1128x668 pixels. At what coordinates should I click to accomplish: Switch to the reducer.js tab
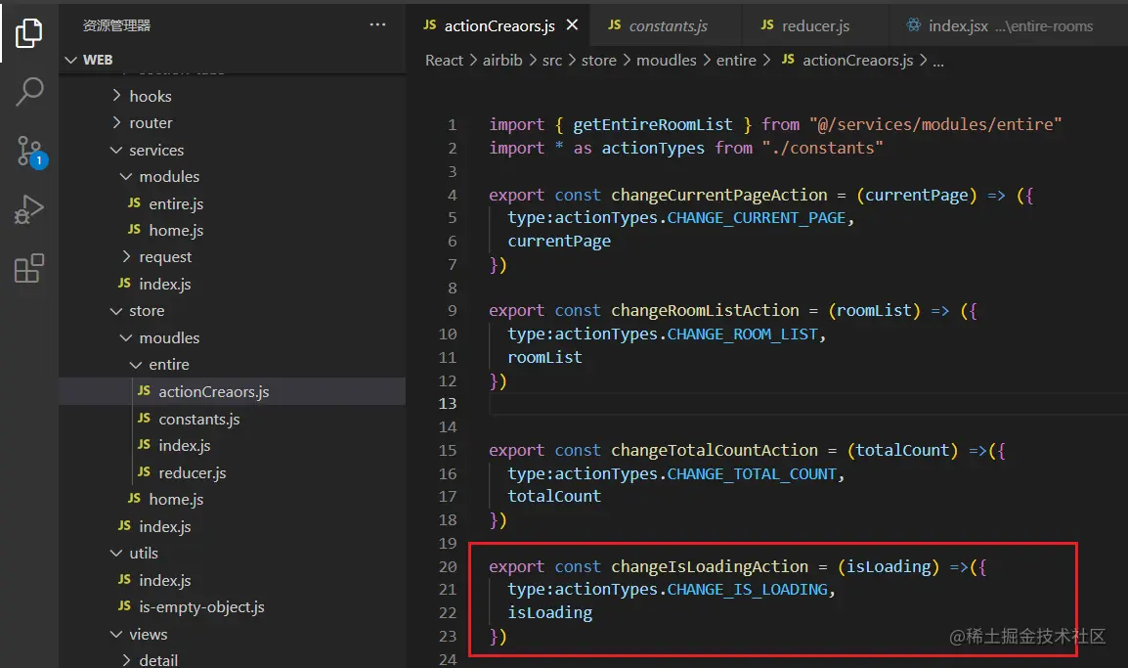(x=815, y=25)
